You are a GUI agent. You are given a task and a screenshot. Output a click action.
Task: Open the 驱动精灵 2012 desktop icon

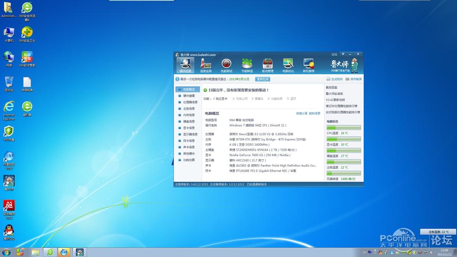[9, 210]
